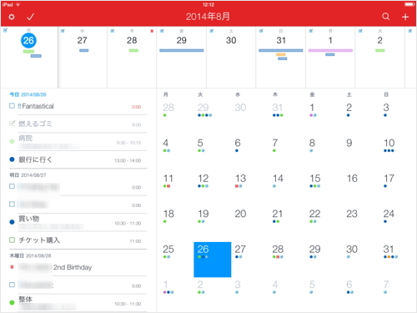
Task: Open orange event bar on day 31 strip
Action: tap(281, 54)
